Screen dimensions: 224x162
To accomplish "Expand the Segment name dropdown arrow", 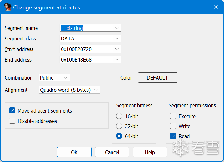I will (117, 28).
